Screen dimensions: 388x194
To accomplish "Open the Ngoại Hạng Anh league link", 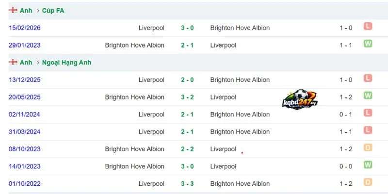I will point(66,63).
